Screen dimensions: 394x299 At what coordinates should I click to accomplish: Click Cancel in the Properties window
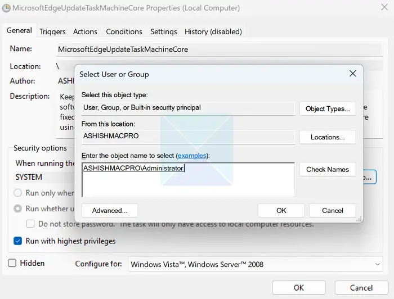coord(361,288)
